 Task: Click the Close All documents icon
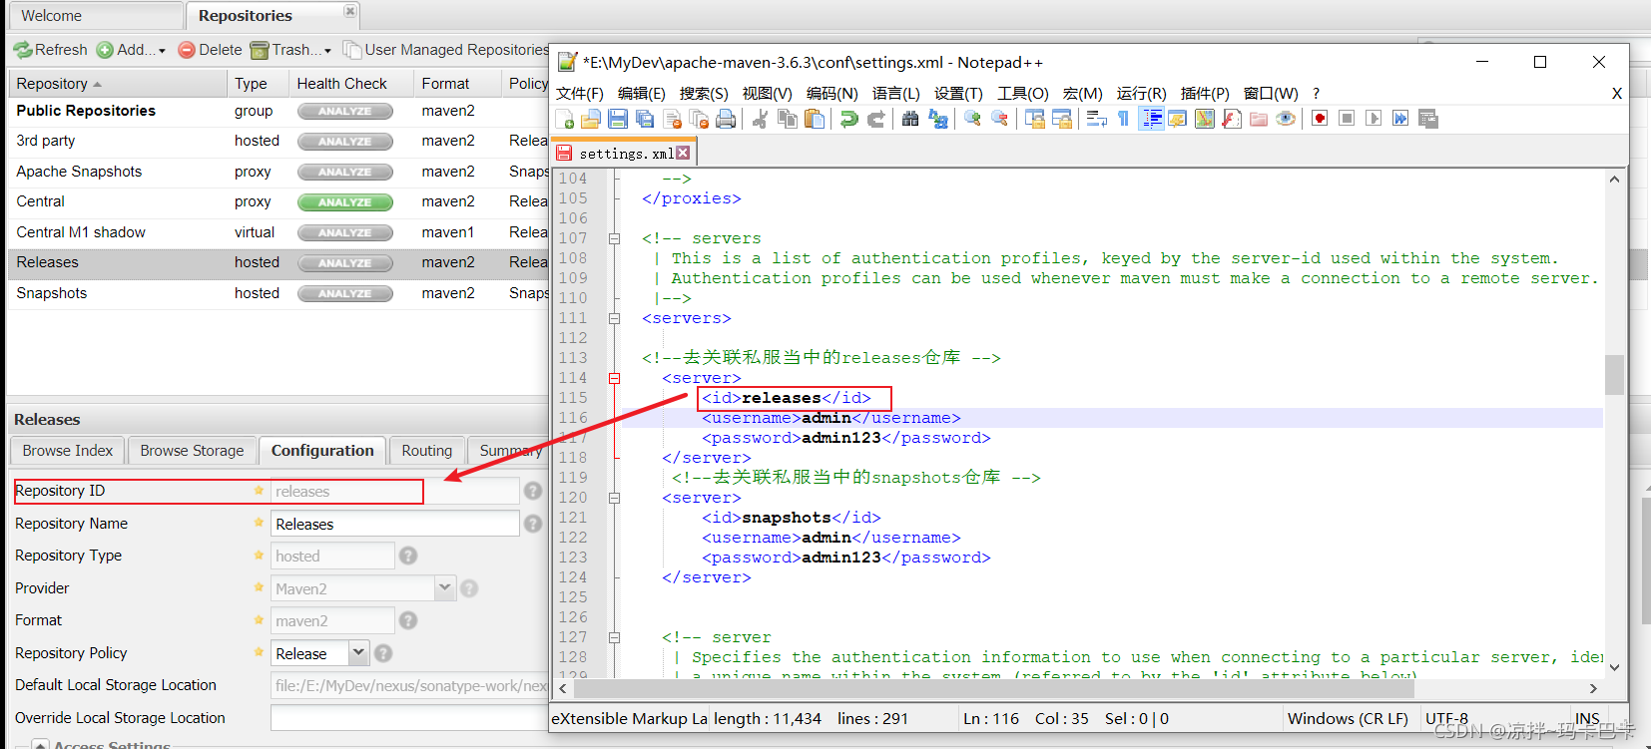[699, 119]
